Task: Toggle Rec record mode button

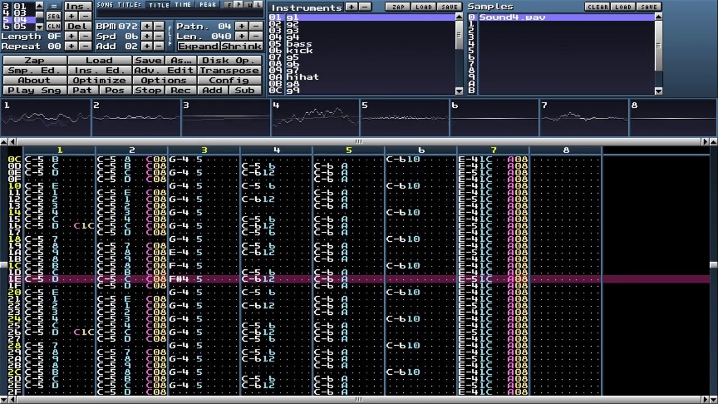Action: coord(181,90)
